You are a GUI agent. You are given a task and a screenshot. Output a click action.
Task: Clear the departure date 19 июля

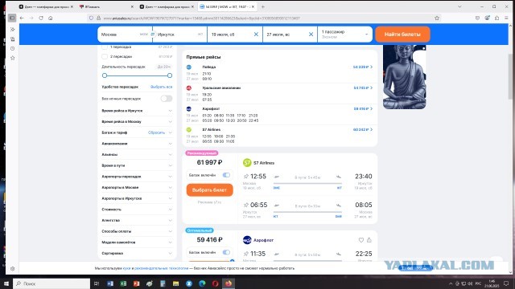256,34
